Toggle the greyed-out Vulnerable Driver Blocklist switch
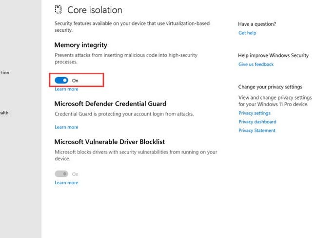The image size is (317, 238). click(61, 174)
